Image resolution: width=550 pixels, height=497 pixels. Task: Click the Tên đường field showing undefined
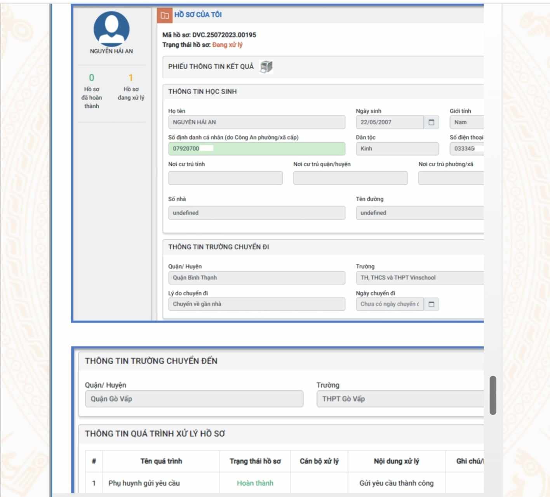pyautogui.click(x=420, y=213)
